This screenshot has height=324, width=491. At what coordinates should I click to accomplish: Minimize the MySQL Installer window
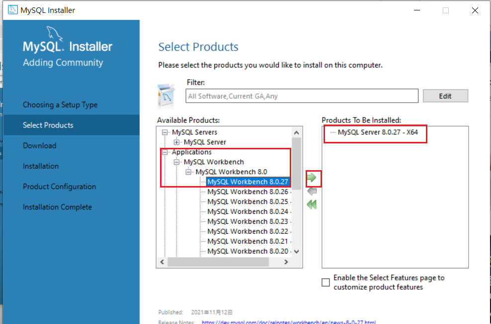click(x=417, y=10)
